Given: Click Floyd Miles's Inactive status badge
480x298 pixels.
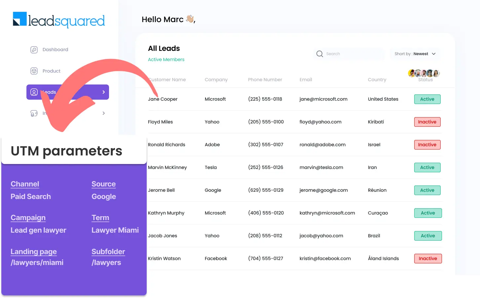Looking at the screenshot, I should (427, 122).
